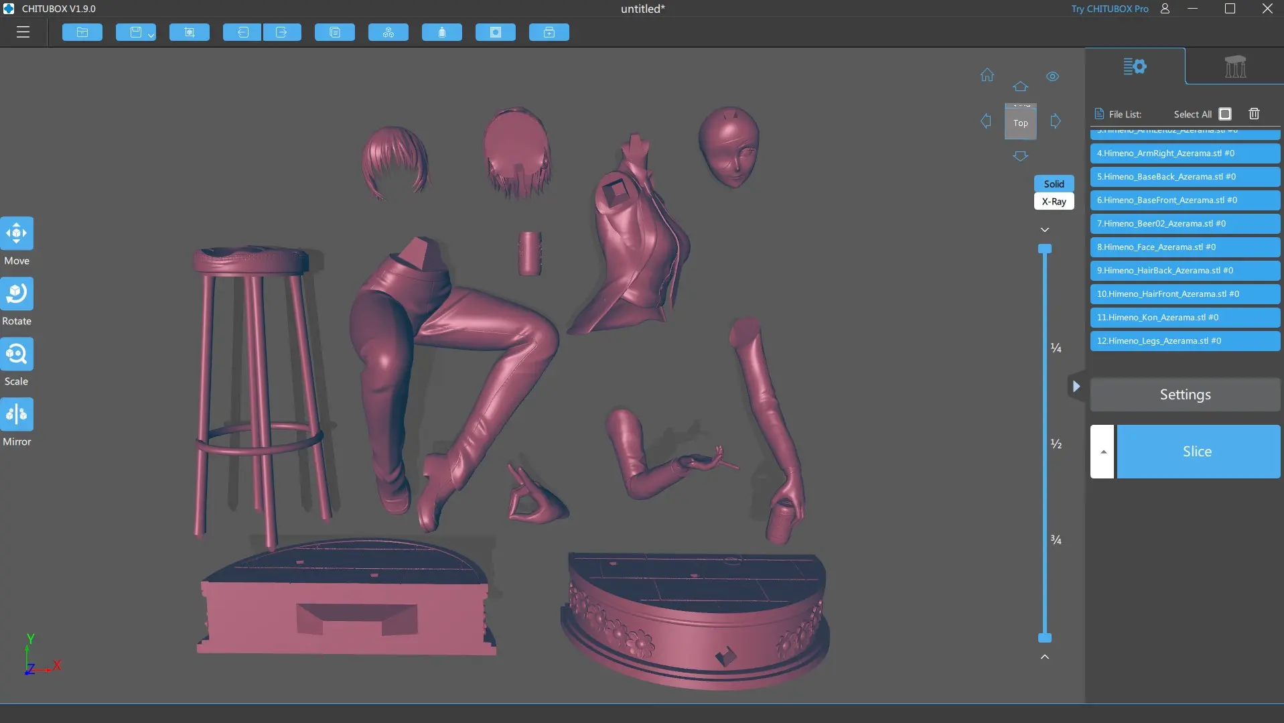Viewport: 1284px width, 723px height.
Task: Click the undo arrow toolbar icon
Action: [242, 32]
